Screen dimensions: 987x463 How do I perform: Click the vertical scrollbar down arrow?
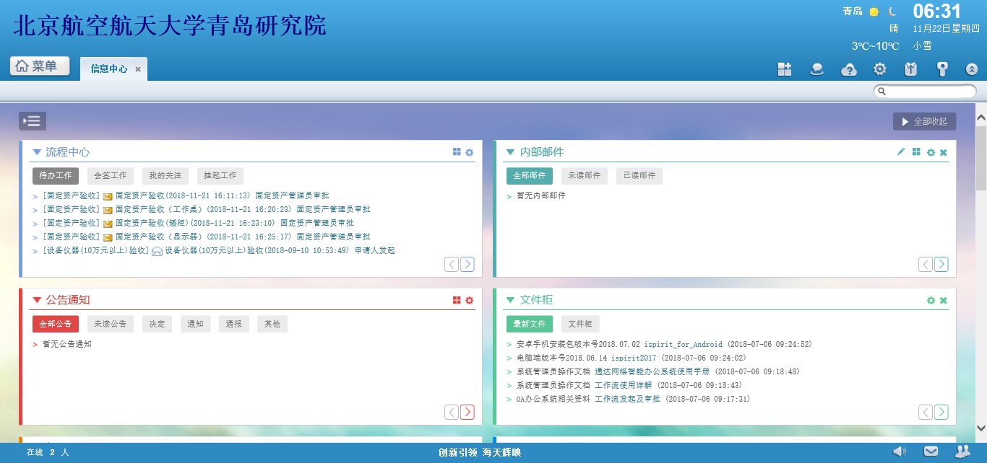pos(980,428)
